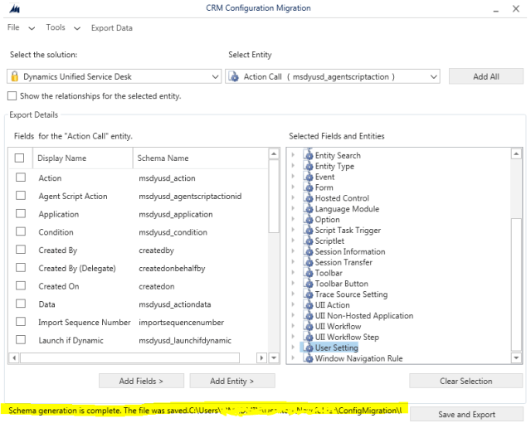The width and height of the screenshot is (531, 428).
Task: Click the Scriptlet entity icon
Action: tap(308, 241)
